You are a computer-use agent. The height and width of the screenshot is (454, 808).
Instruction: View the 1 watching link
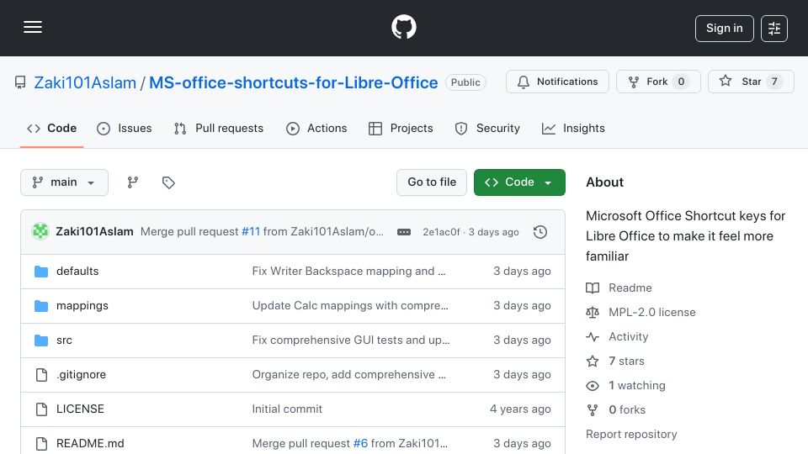tap(637, 386)
